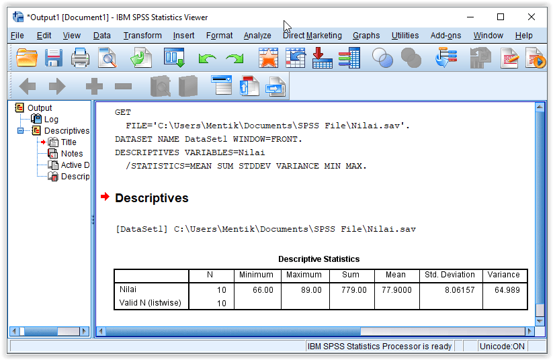This screenshot has height=360, width=553.
Task: Open the Graphs menu
Action: (366, 36)
